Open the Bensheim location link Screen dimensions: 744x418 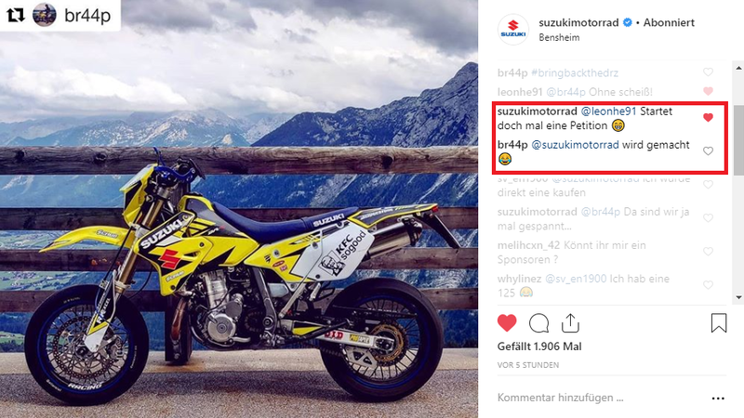(559, 37)
